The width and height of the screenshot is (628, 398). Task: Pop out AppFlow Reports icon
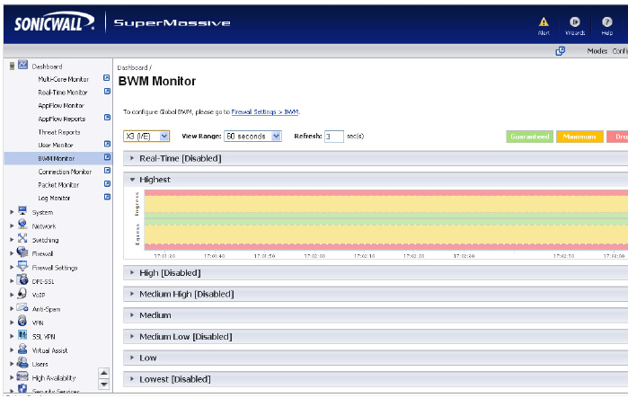click(x=107, y=118)
